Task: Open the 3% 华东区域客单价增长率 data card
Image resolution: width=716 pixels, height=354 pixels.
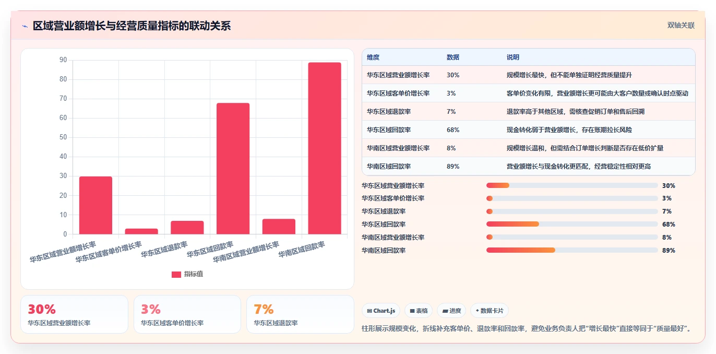Action: pos(187,314)
